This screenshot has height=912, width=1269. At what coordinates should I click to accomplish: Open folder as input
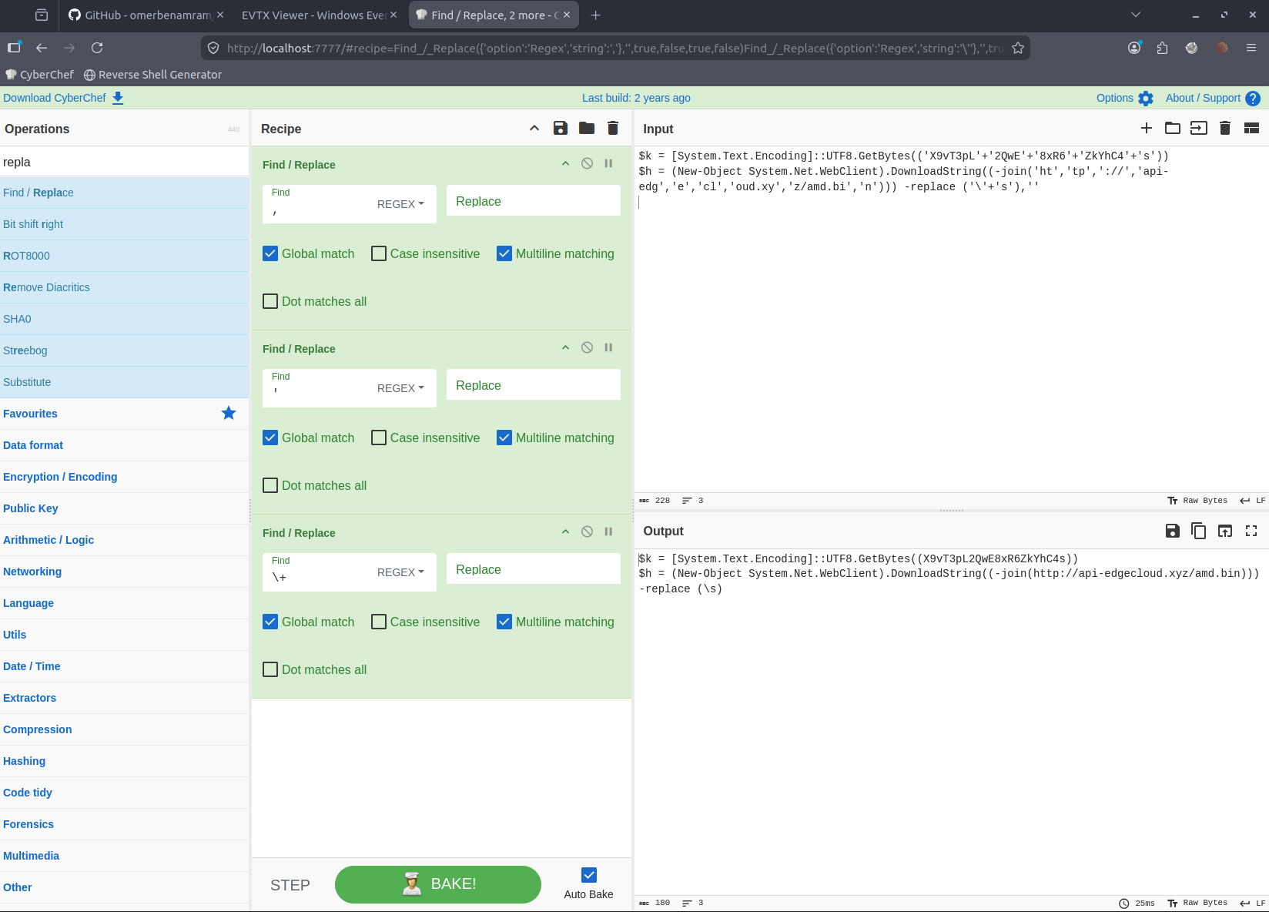(x=1173, y=128)
